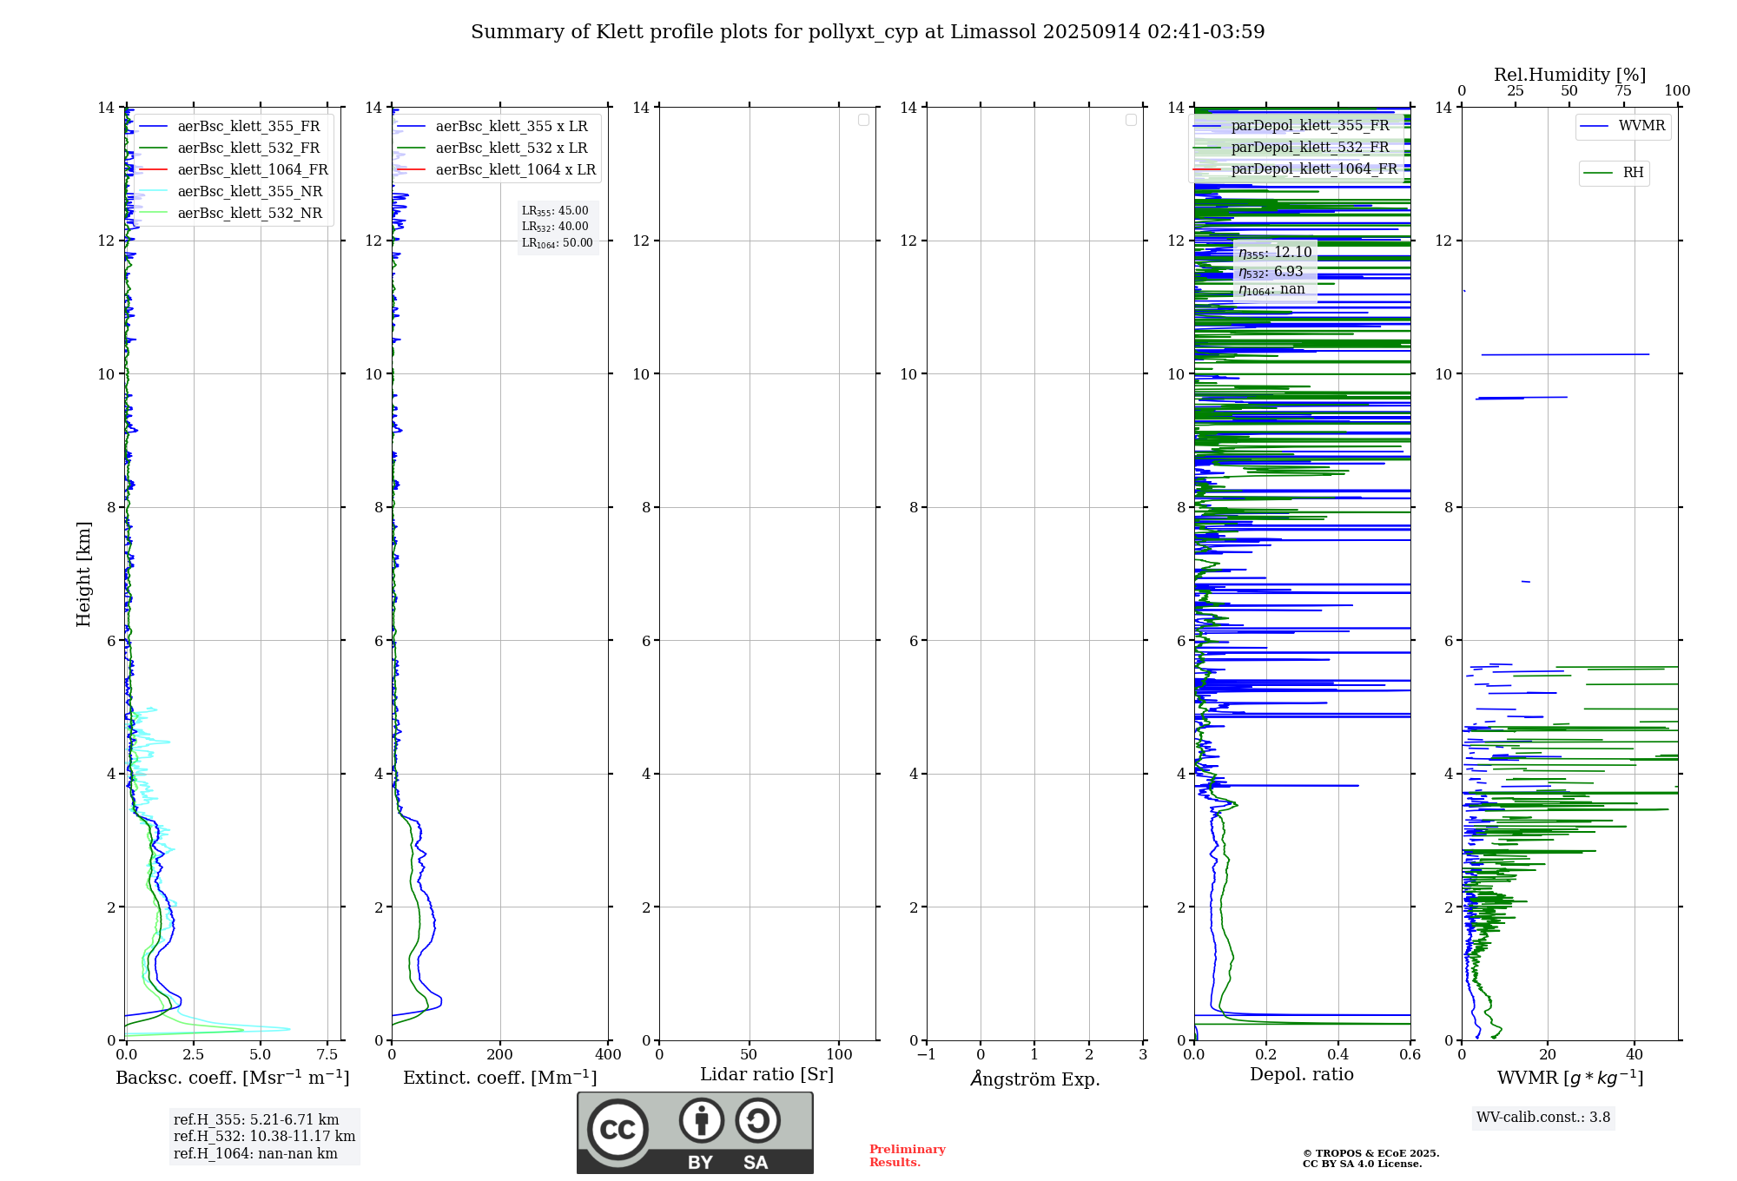Click the Depol. ratio axis label
This screenshot has height=1181, width=1737.
tap(1302, 1075)
